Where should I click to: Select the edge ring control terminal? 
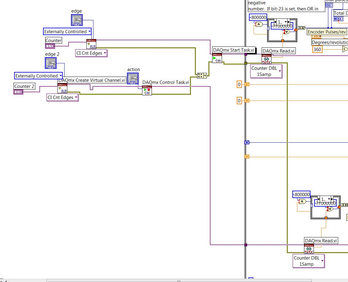point(77,20)
